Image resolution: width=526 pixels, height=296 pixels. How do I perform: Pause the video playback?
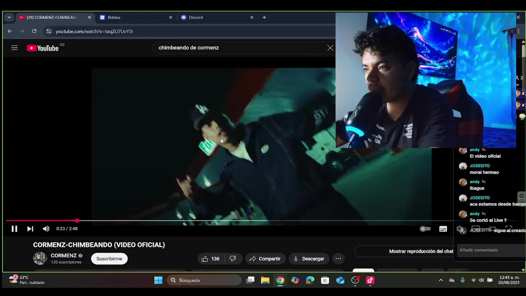point(14,229)
